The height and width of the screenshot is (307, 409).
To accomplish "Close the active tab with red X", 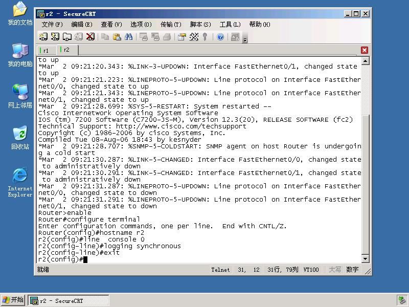I will coord(365,50).
